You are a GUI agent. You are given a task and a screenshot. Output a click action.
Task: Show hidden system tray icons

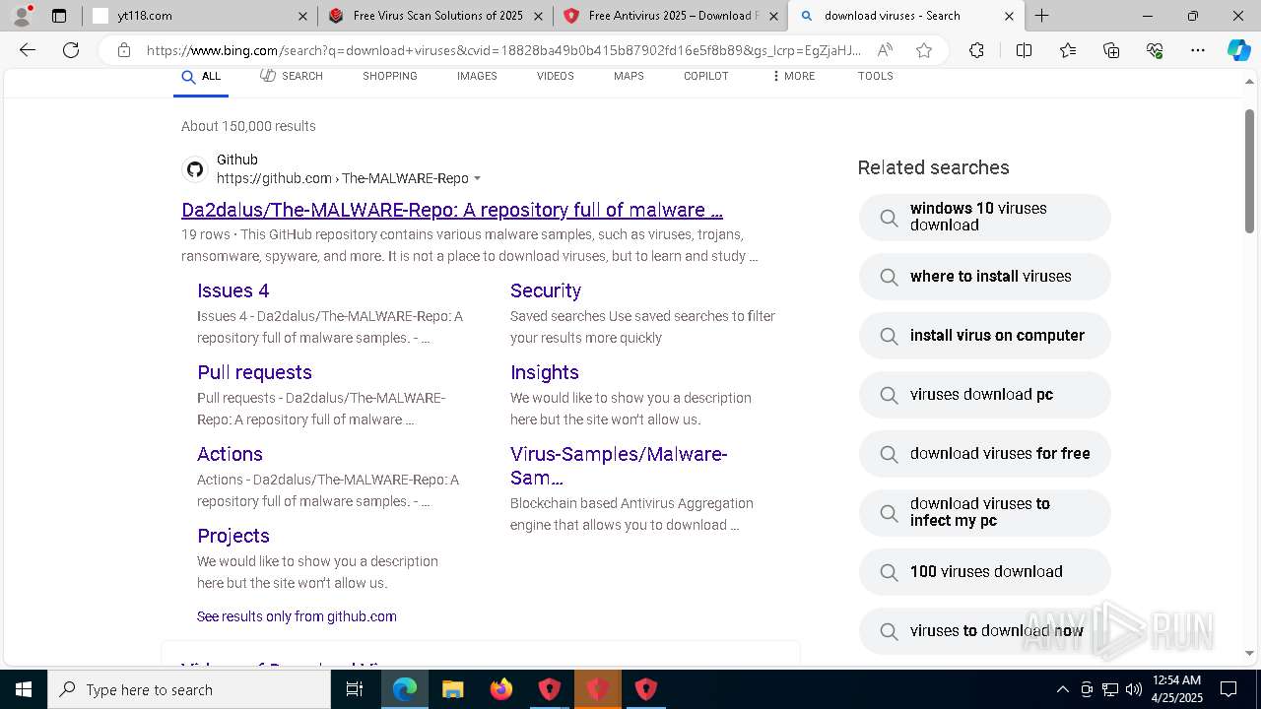(1062, 689)
